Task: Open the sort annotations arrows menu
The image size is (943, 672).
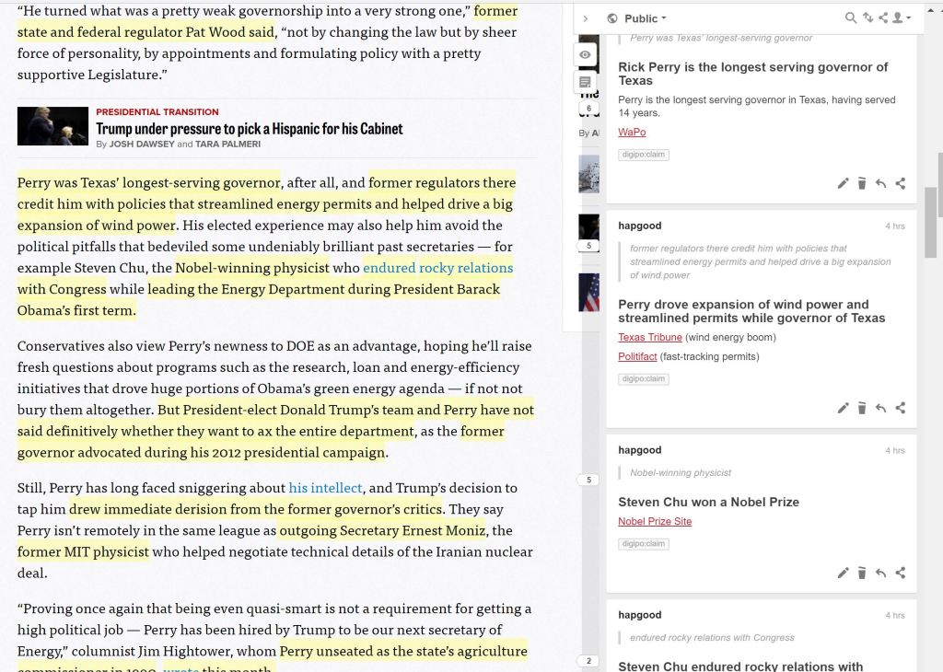Action: [x=867, y=18]
